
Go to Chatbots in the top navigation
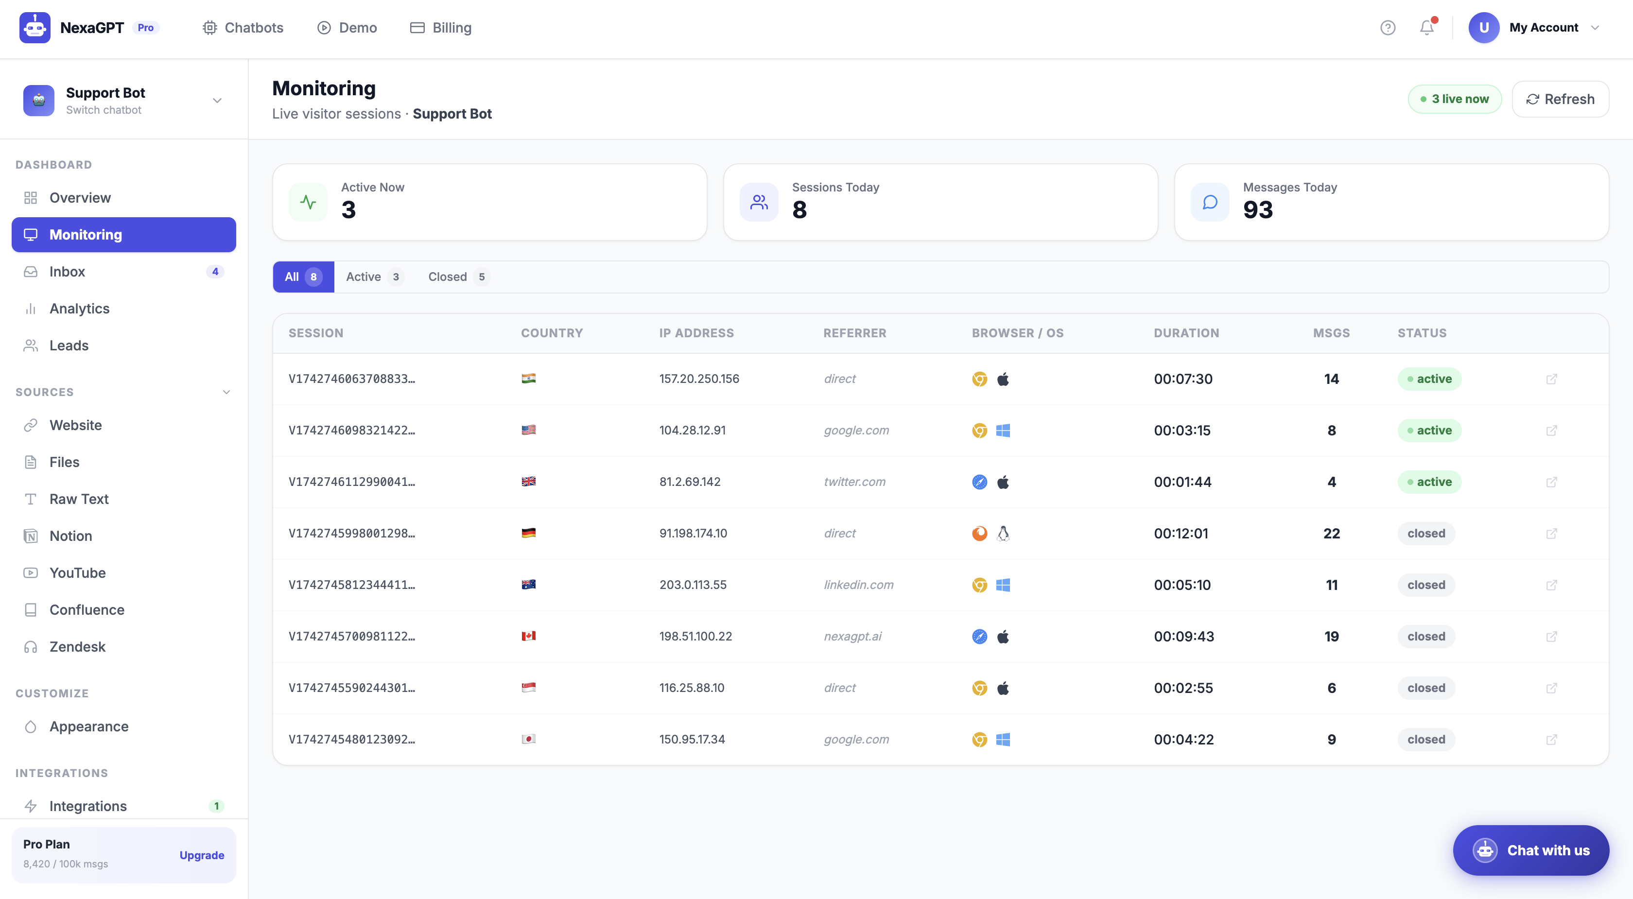(x=243, y=28)
